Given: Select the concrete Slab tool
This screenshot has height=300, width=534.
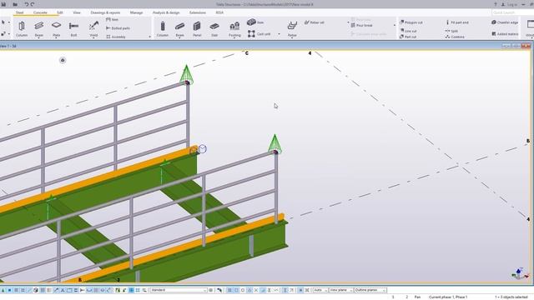Looking at the screenshot, I should pyautogui.click(x=214, y=28).
